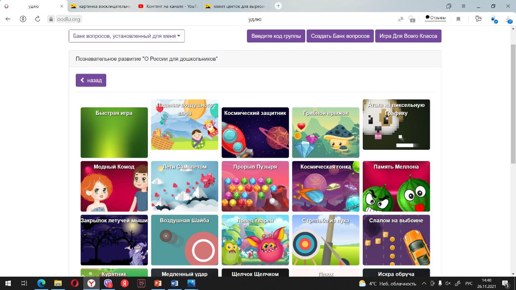This screenshot has width=516, height=290.
Task: Expand the question bank dropdown
Action: tap(127, 36)
